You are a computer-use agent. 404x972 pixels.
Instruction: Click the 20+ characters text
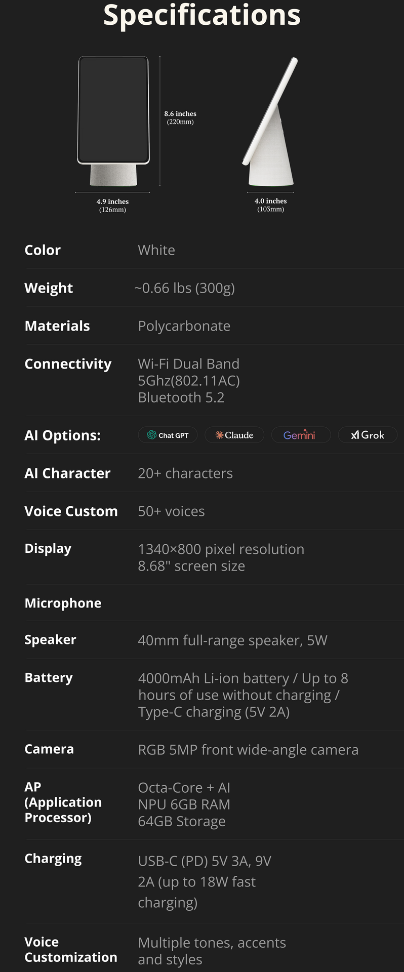185,473
